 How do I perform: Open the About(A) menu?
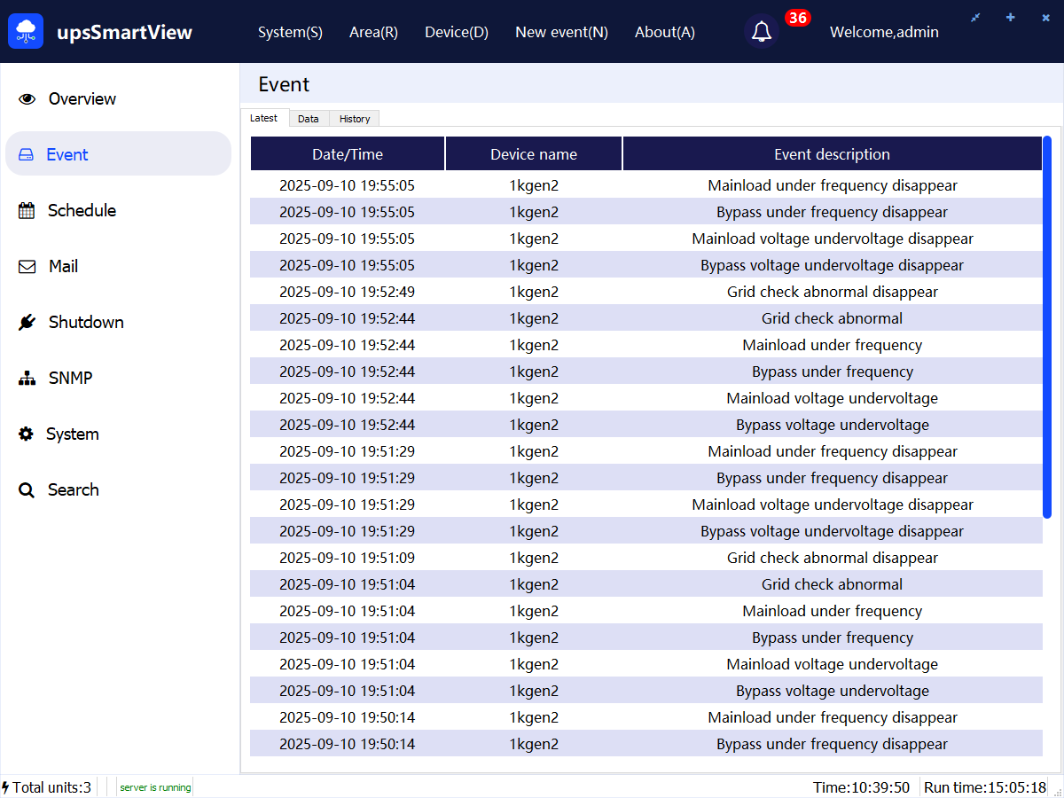coord(664,32)
